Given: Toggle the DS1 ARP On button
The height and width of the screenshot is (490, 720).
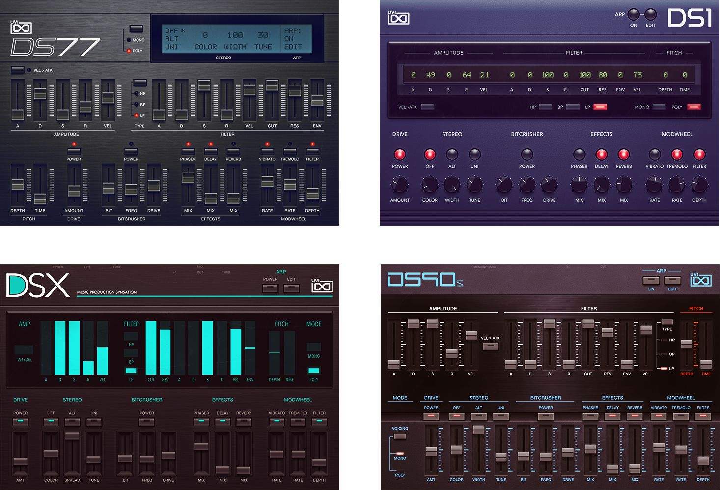Looking at the screenshot, I should click(634, 15).
